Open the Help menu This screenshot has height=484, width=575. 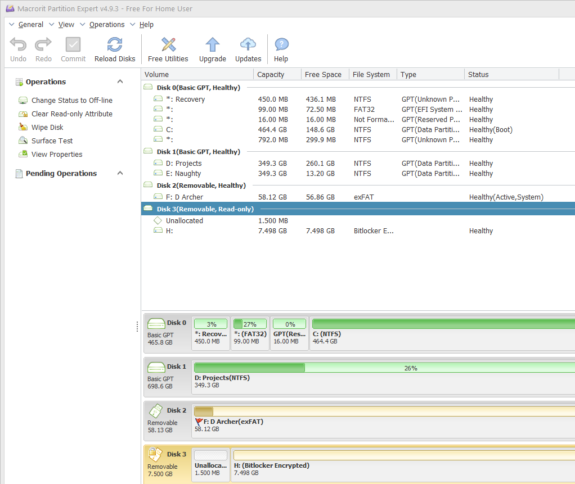pyautogui.click(x=146, y=25)
